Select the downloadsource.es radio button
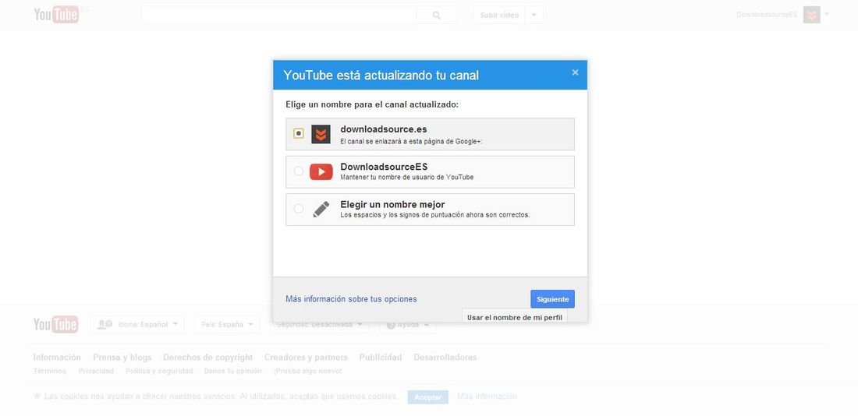 click(x=298, y=133)
